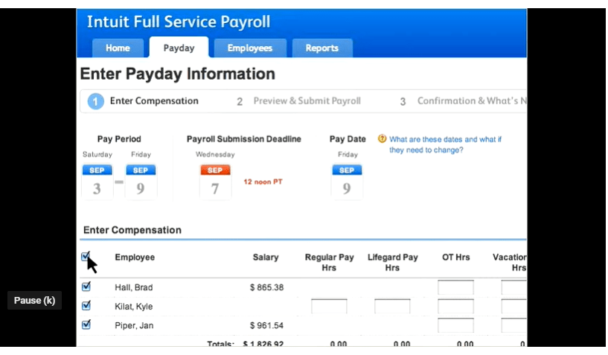Uncheck the Piper, Jan checkbox
The width and height of the screenshot is (608, 355).
pos(86,324)
